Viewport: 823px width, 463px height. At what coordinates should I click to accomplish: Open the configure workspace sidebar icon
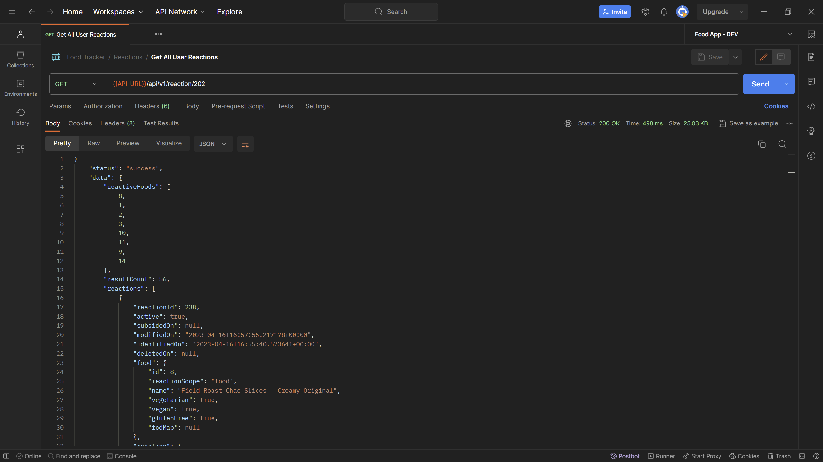pos(21,149)
